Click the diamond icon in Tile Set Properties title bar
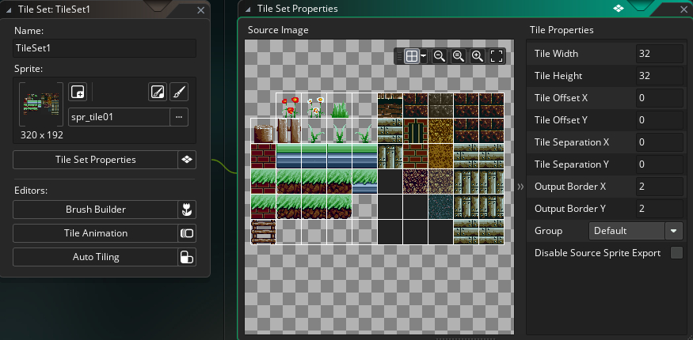 coord(619,9)
